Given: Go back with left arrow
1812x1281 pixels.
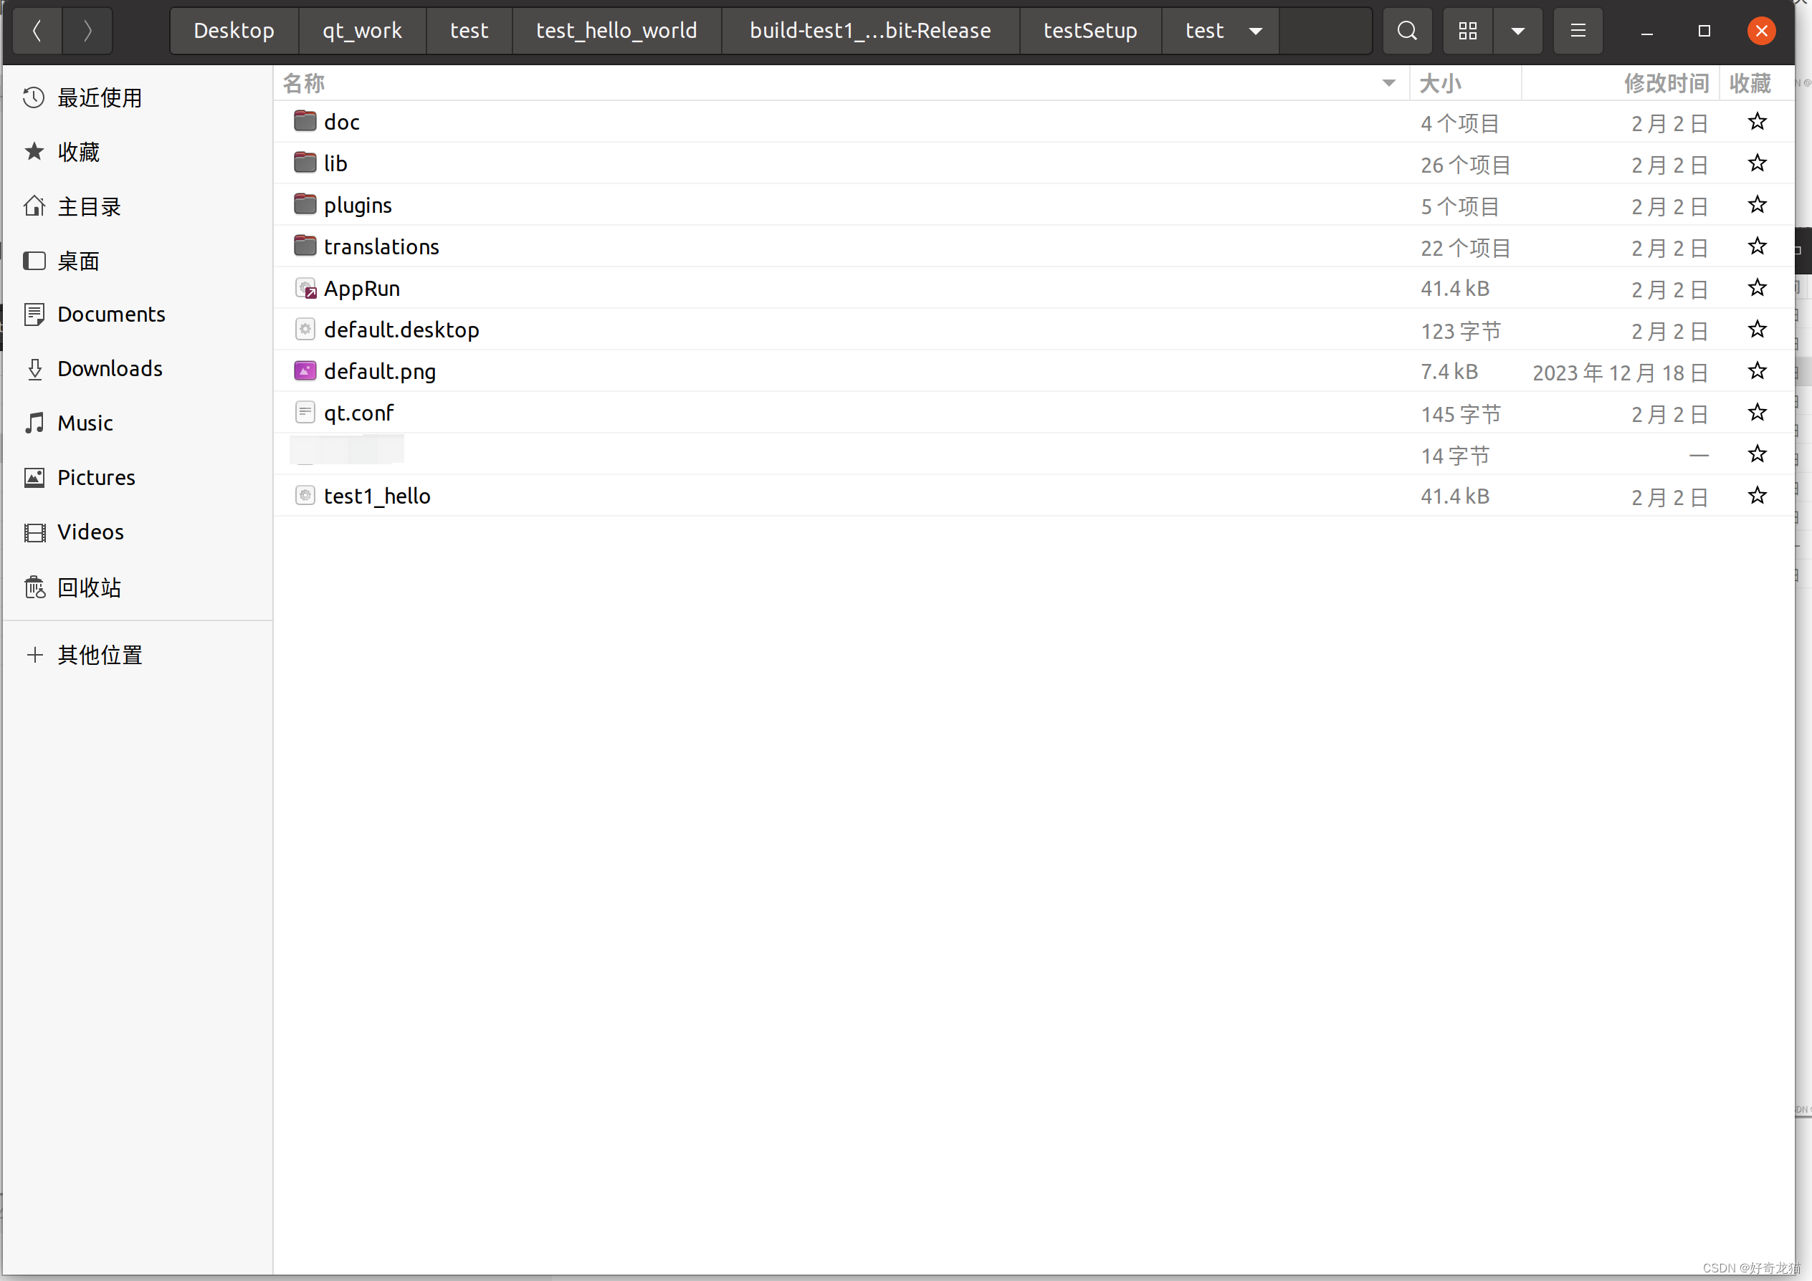Looking at the screenshot, I should click(37, 31).
